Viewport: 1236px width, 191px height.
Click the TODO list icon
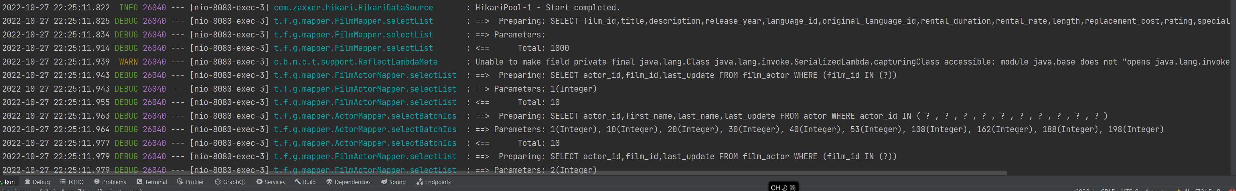(x=63, y=182)
